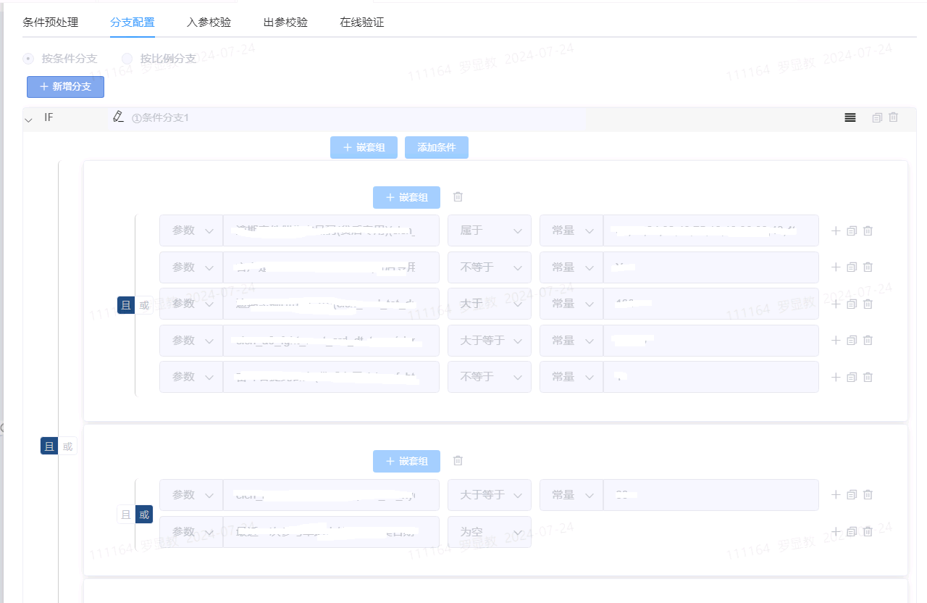This screenshot has width=927, height=603.
Task: Set the outer group logic to 且
Action: (x=49, y=446)
